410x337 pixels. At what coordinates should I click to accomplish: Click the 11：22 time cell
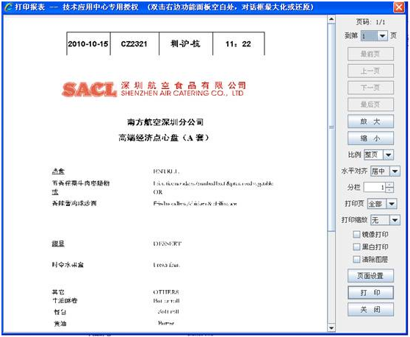(238, 43)
